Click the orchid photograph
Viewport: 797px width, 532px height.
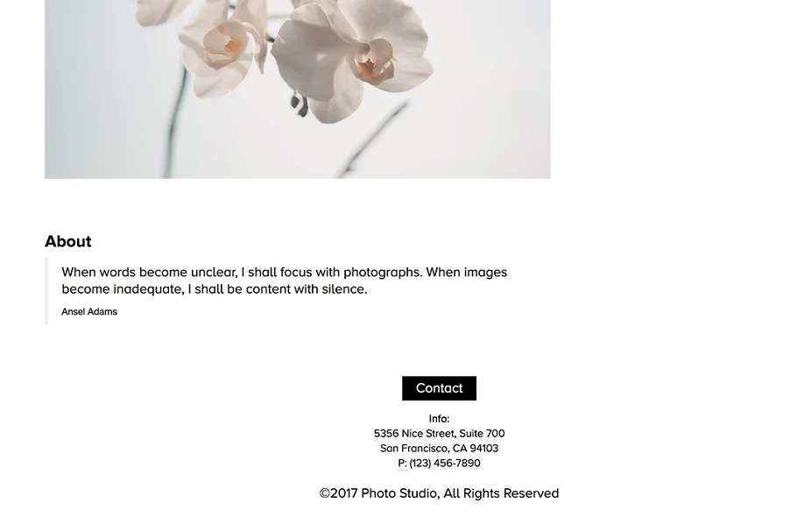[298, 89]
